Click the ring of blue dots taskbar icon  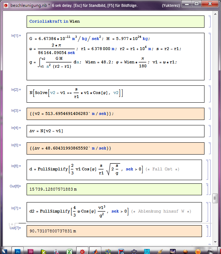(134, 251)
